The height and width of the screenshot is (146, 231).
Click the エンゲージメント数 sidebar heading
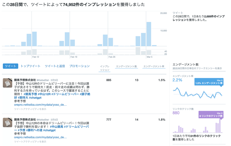(186, 64)
